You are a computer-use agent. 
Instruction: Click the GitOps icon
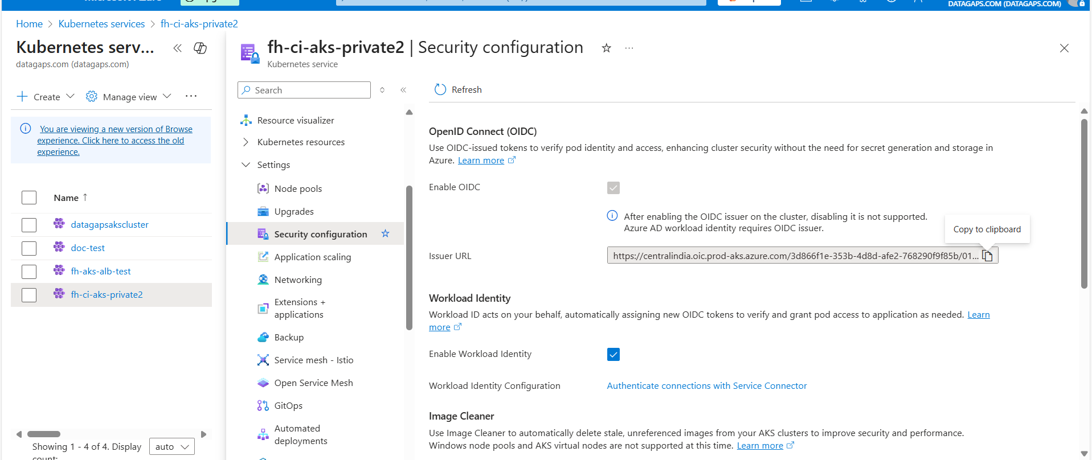[263, 405]
